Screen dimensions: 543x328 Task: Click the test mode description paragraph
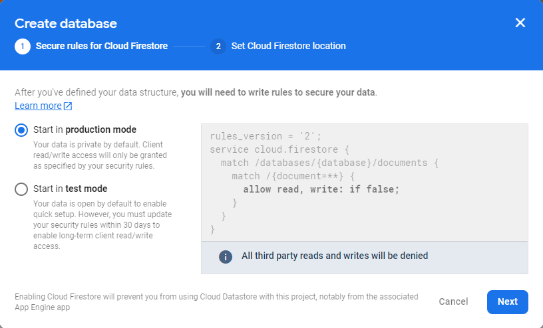click(102, 225)
